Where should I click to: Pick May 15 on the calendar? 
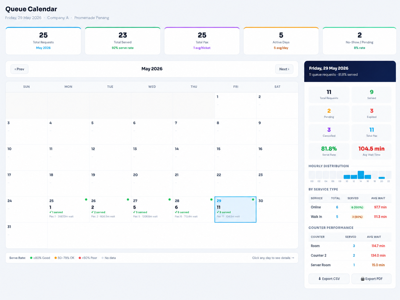[x=235, y=157]
